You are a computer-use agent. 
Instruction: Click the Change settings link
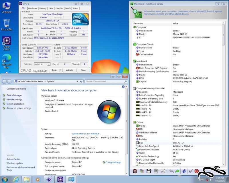[x=113, y=162]
